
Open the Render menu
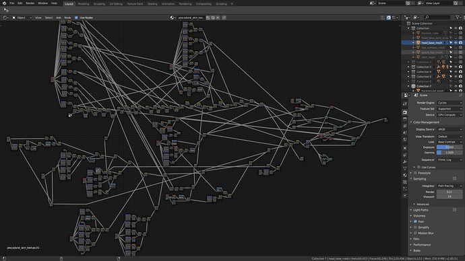click(x=30, y=3)
